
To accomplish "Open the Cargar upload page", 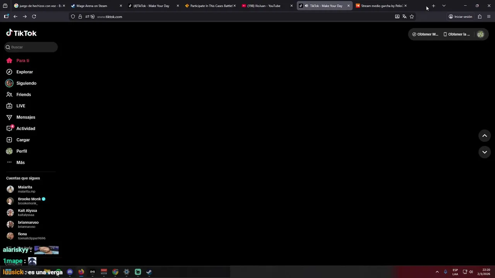I will click(x=18, y=140).
